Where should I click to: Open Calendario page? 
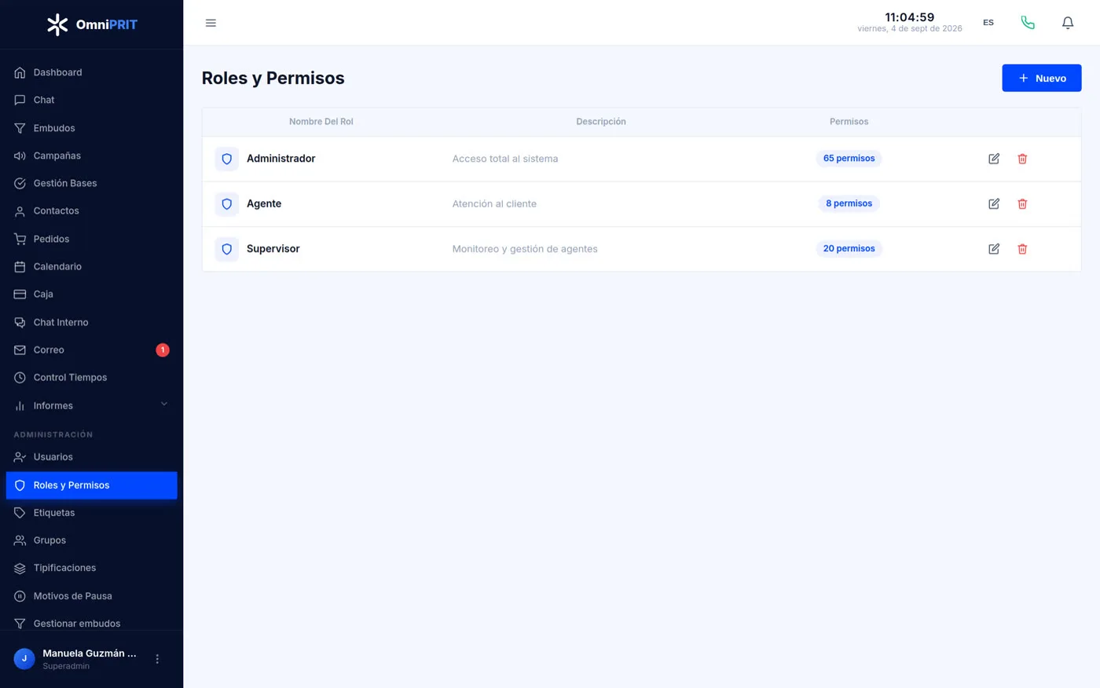coord(92,266)
